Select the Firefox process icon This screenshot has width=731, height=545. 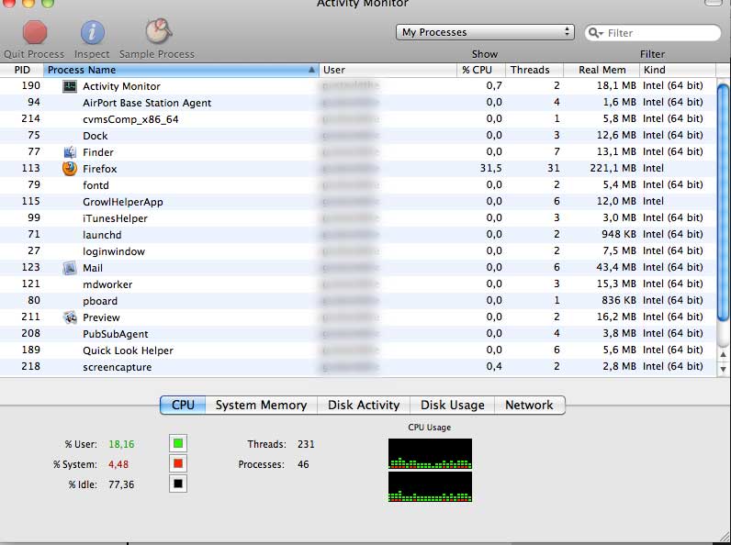click(70, 169)
